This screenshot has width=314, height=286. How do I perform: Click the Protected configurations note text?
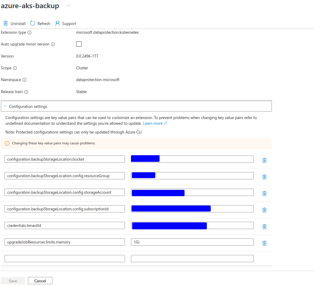tap(74, 132)
